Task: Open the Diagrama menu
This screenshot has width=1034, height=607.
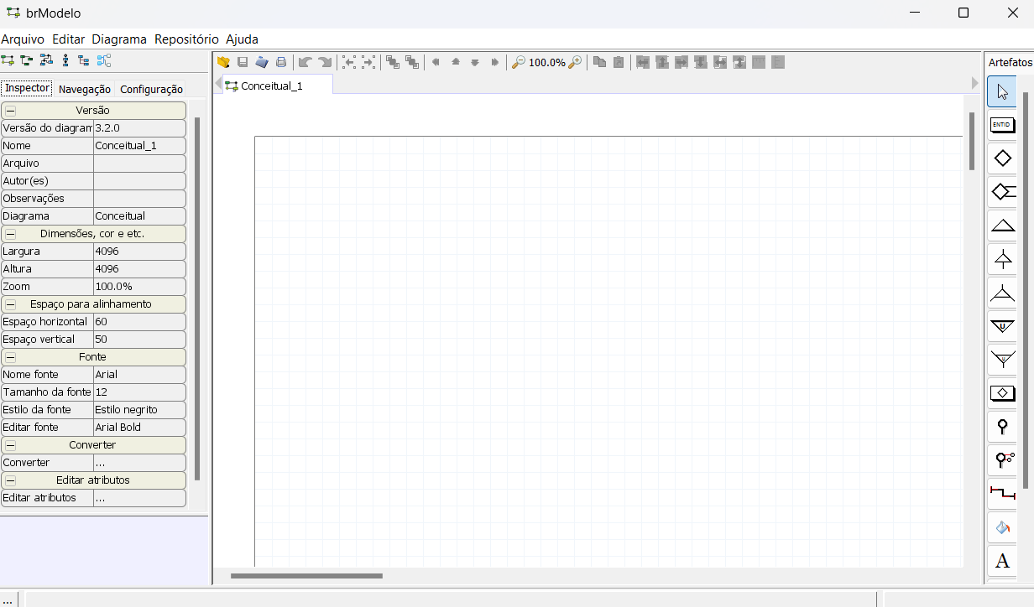Action: [118, 39]
